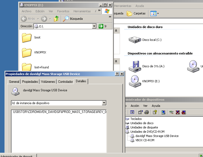Viewport: 203px width, 157px height.
Task: Click the Unidades de disco duro group header
Action: (x=145, y=27)
